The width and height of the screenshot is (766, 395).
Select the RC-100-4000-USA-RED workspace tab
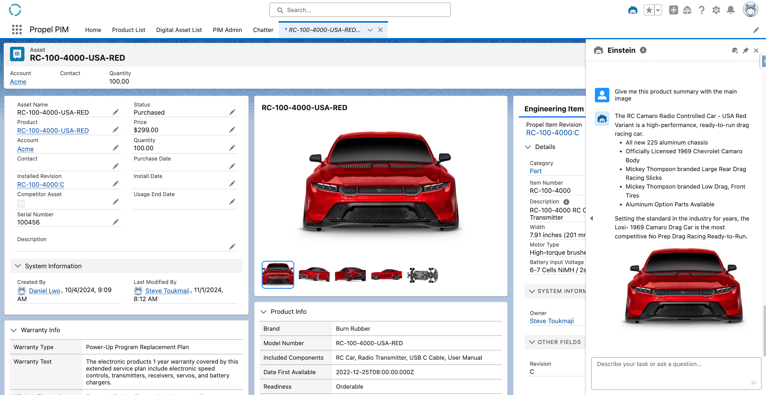pos(322,30)
